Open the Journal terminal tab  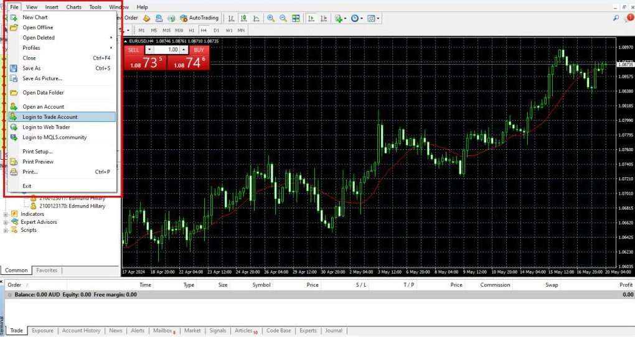(x=334, y=331)
